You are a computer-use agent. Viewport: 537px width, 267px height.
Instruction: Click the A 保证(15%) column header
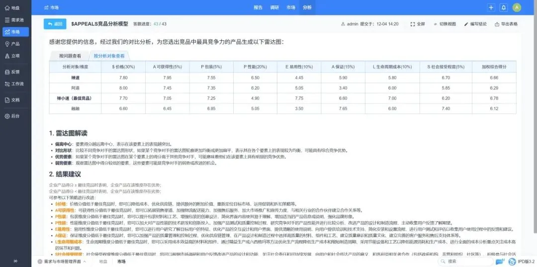coord(343,67)
